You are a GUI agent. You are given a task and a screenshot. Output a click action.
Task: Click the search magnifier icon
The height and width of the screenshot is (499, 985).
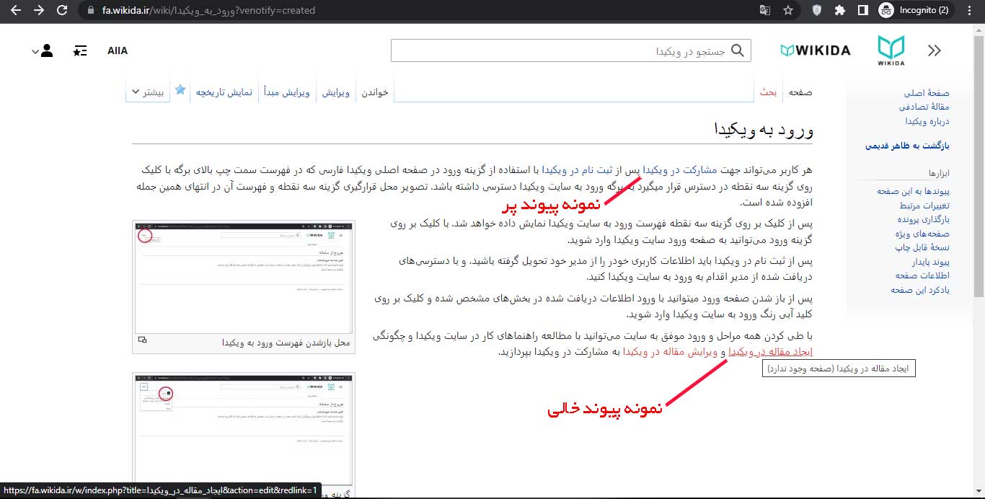[737, 50]
